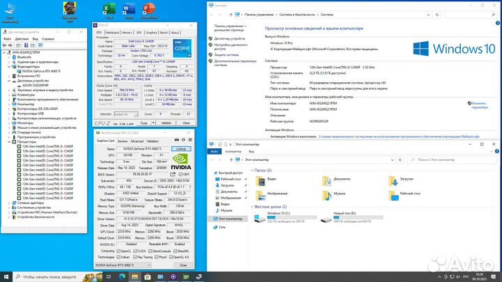
Task: Click the Поиск в Этот компьютер search field
Action: pos(452,159)
